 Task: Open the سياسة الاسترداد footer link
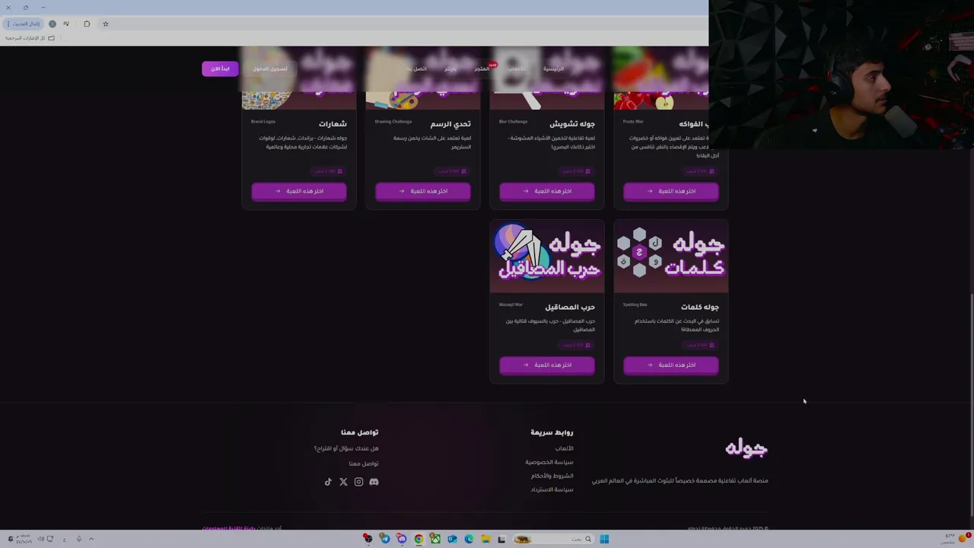pyautogui.click(x=552, y=489)
